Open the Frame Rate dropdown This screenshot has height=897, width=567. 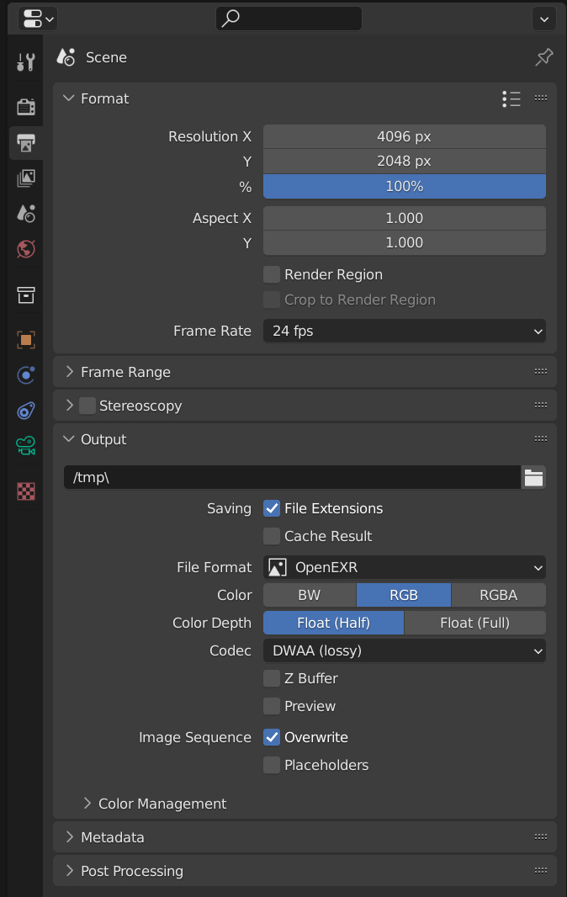pos(405,332)
